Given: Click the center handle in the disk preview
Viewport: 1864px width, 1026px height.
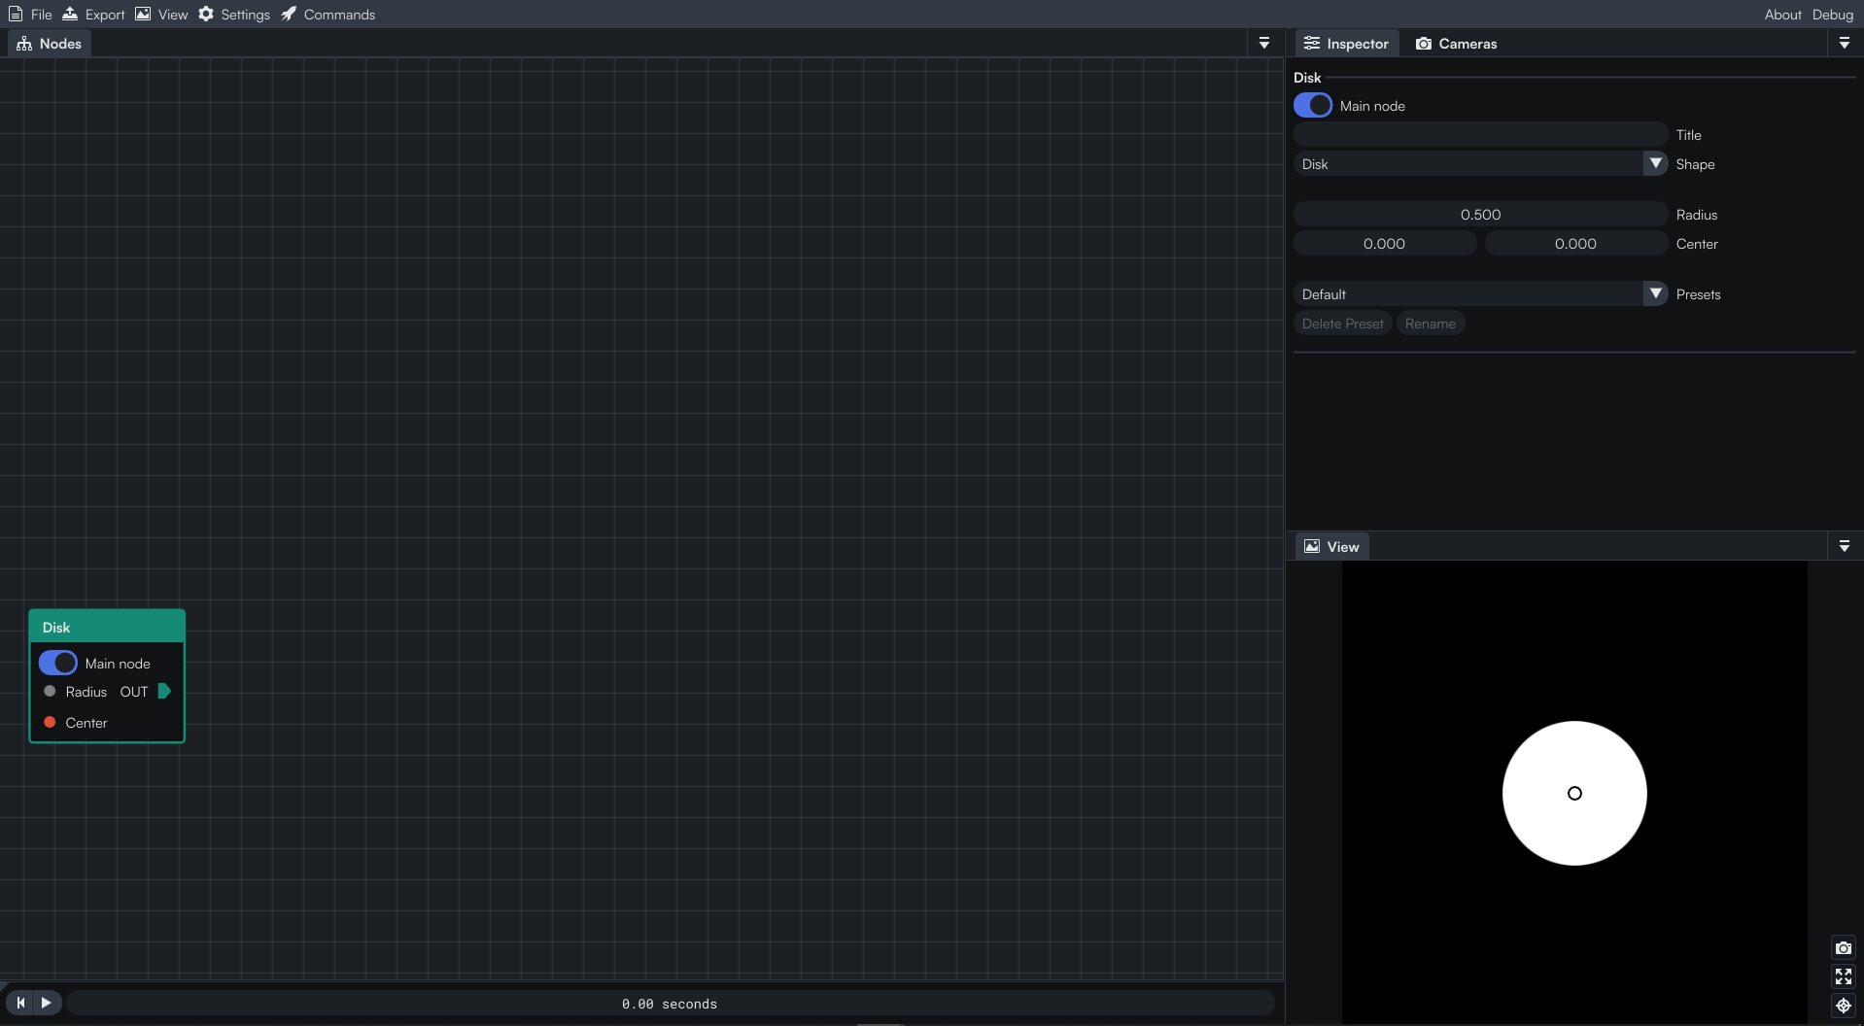Looking at the screenshot, I should pos(1574,793).
